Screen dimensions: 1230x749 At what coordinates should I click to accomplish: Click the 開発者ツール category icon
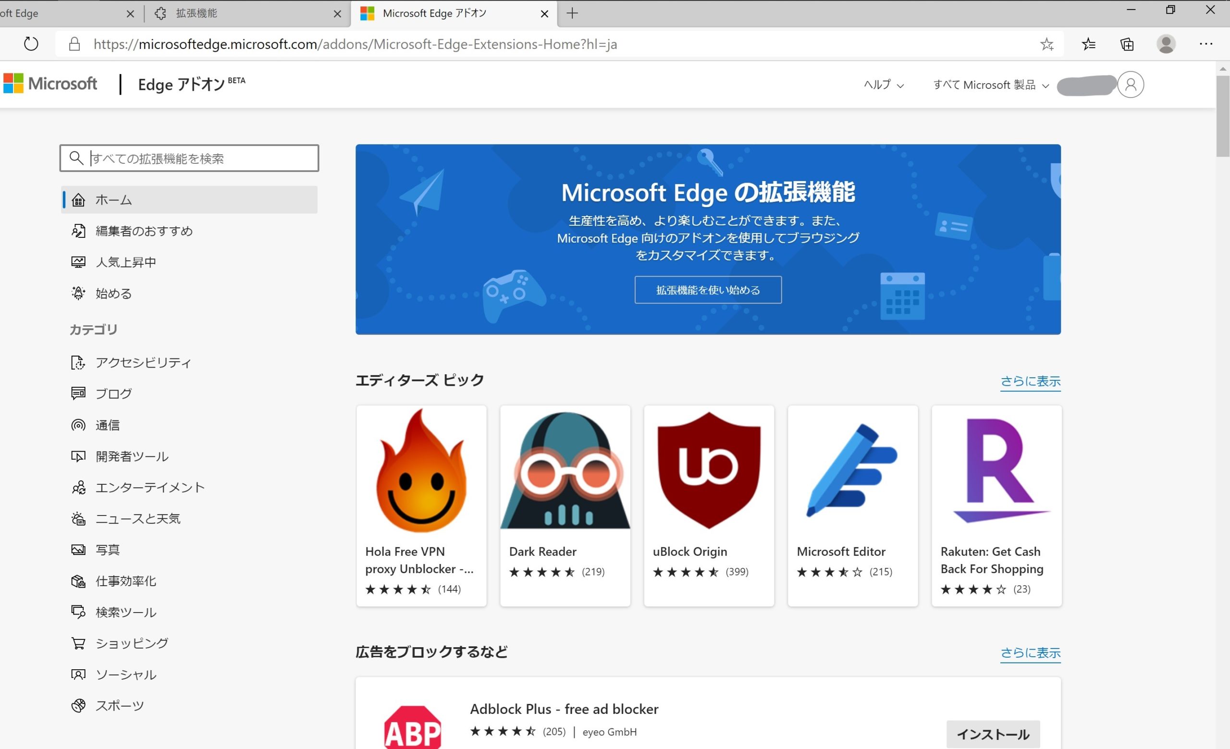[x=78, y=456]
